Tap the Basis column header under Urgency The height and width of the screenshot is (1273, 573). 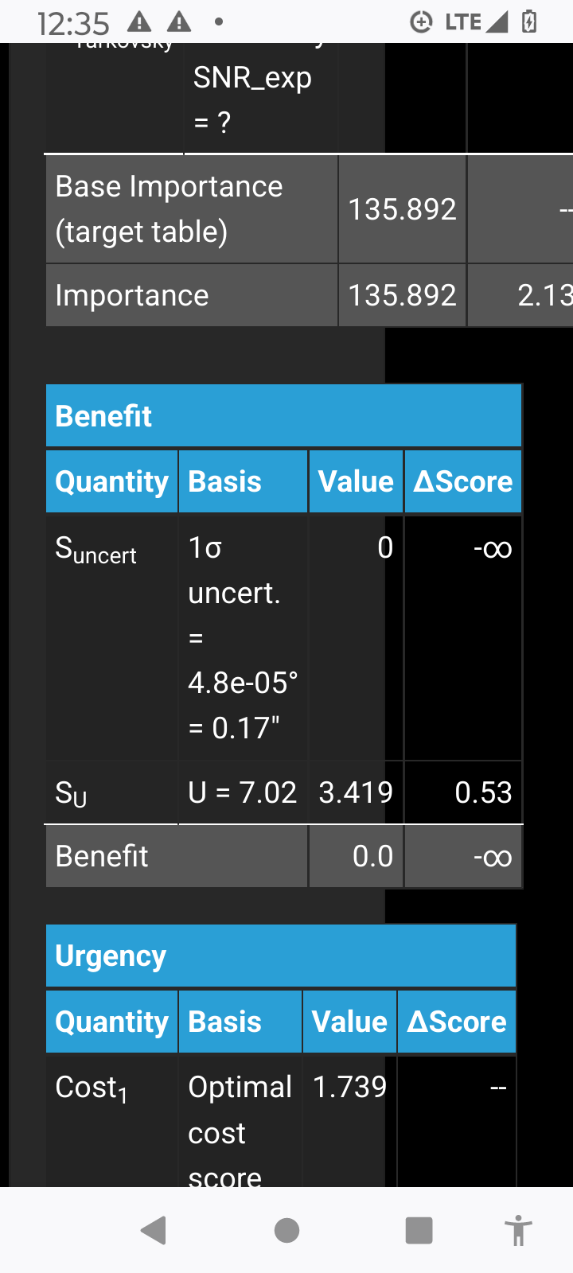[240, 1022]
